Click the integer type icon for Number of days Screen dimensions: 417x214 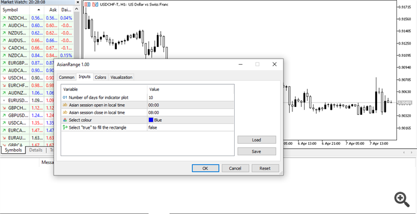65,98
